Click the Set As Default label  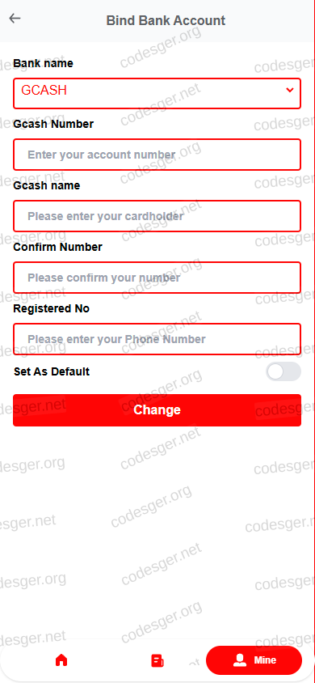point(52,371)
